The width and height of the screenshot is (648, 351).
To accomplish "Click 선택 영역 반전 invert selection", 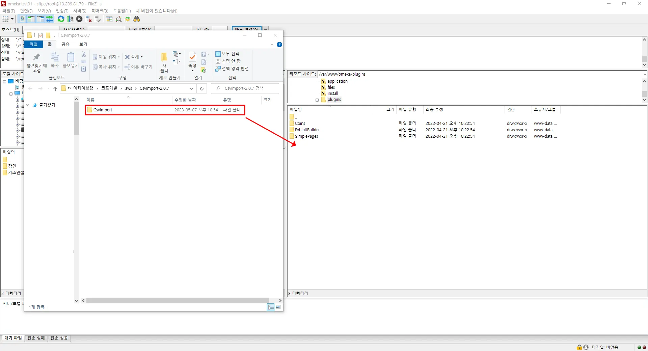I will (232, 69).
